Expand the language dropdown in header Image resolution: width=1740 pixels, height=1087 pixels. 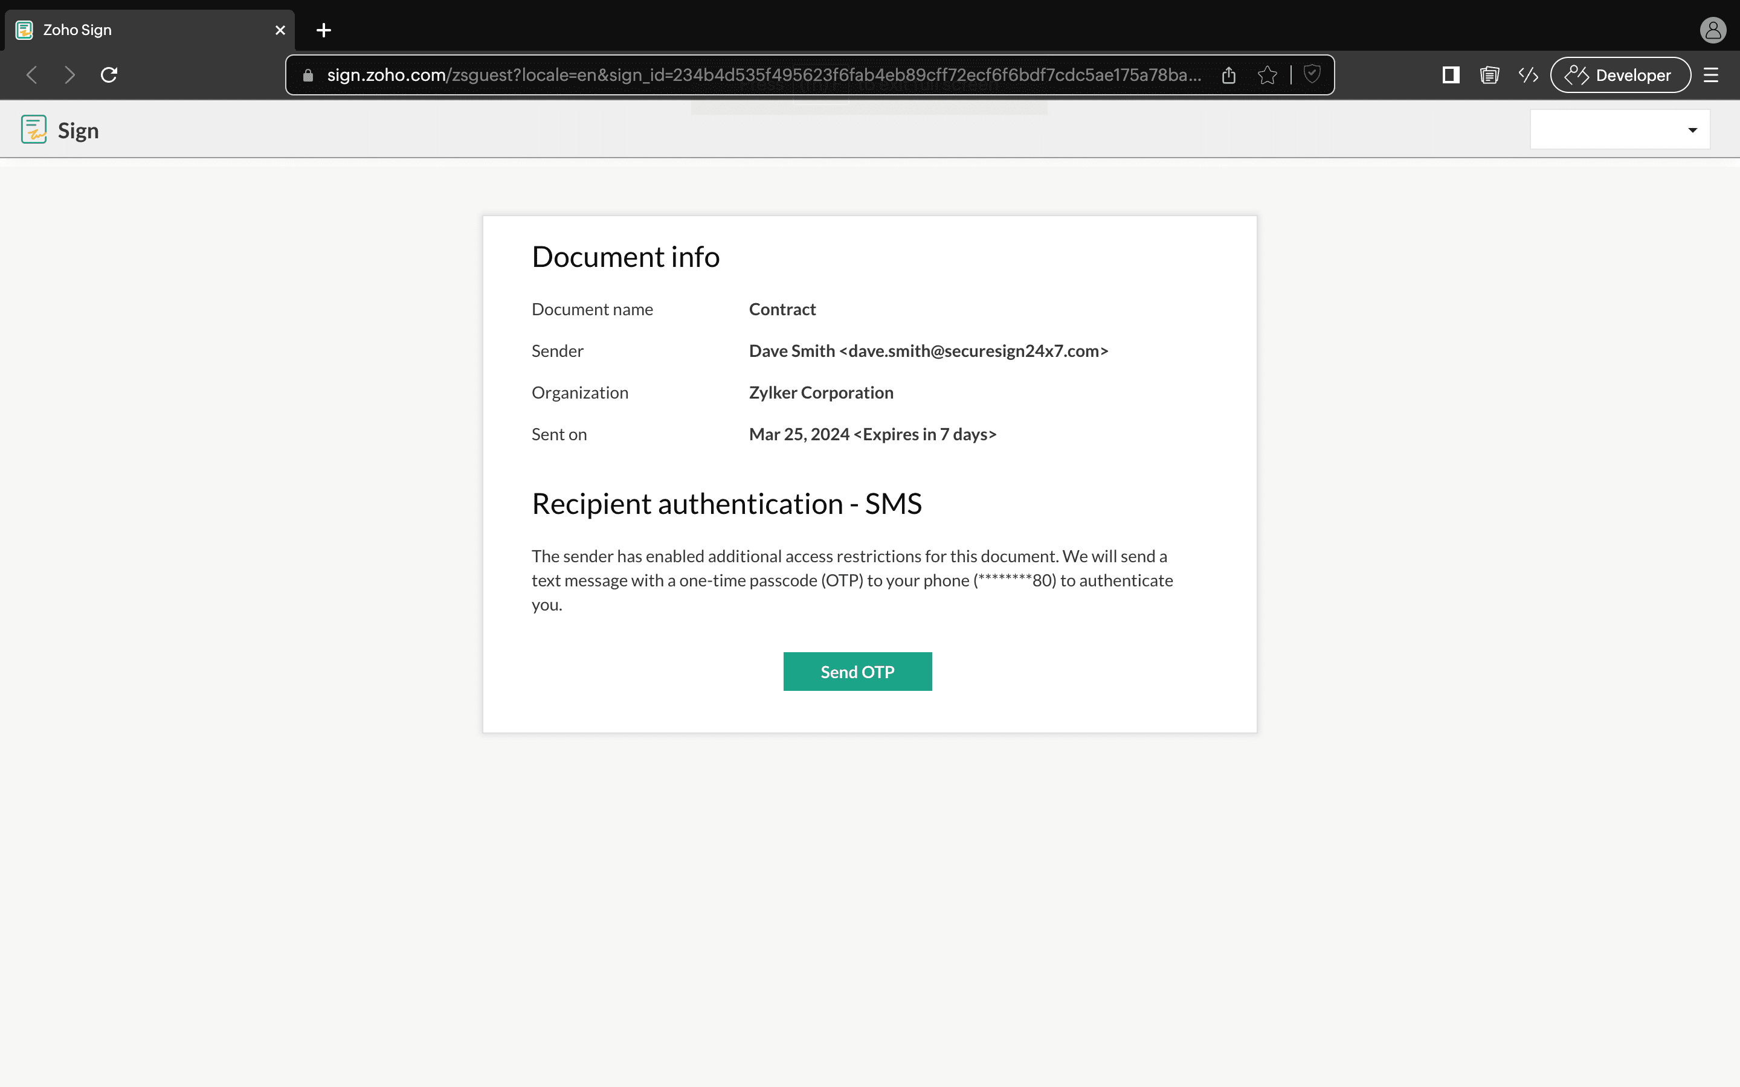tap(1620, 130)
